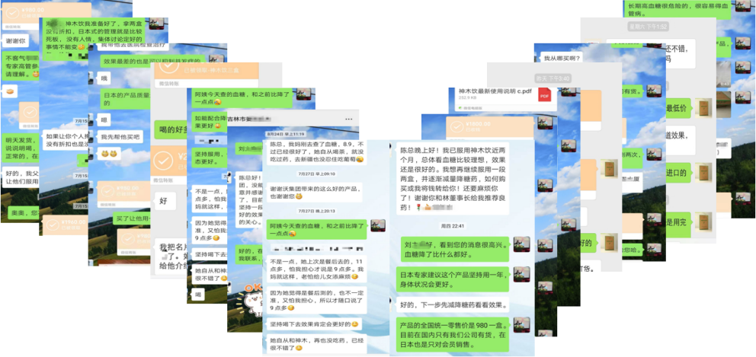Viewport: 756px width, 357px height.
Task: Click the 周四 22:41 timestamp
Action: 452,226
